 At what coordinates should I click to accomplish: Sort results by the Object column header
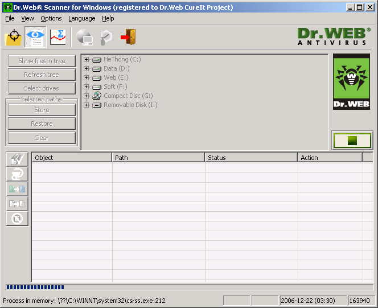pyautogui.click(x=72, y=158)
